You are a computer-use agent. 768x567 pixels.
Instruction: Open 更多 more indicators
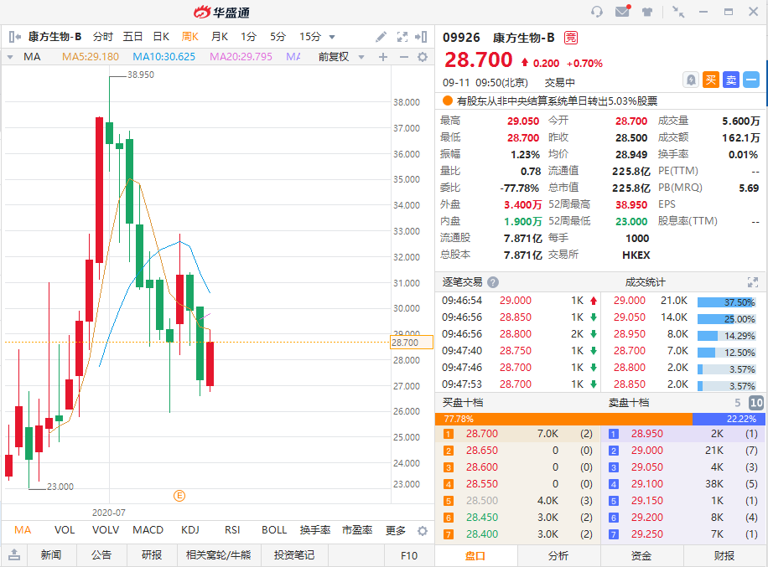pos(396,530)
